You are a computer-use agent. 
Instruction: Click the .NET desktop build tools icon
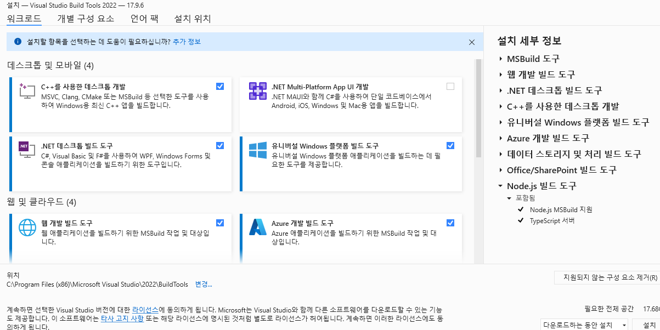point(27,149)
